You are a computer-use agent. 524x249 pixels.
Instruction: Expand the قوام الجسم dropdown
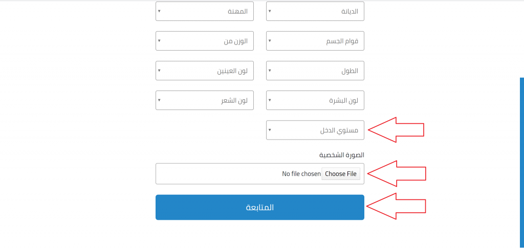pyautogui.click(x=315, y=41)
